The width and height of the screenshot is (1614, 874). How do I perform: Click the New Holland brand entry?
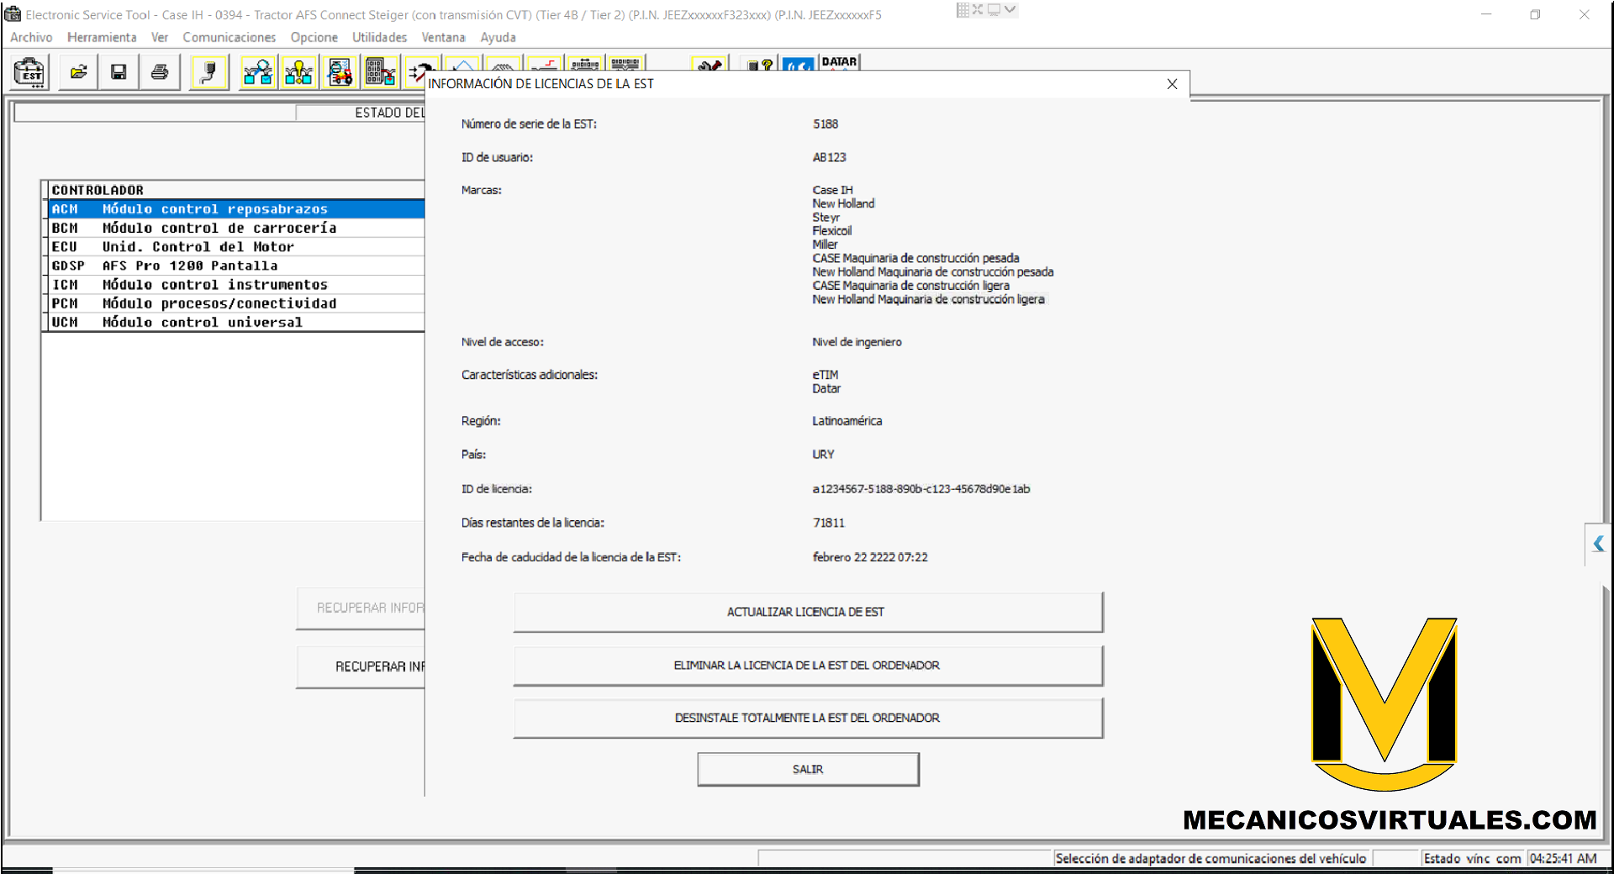843,203
